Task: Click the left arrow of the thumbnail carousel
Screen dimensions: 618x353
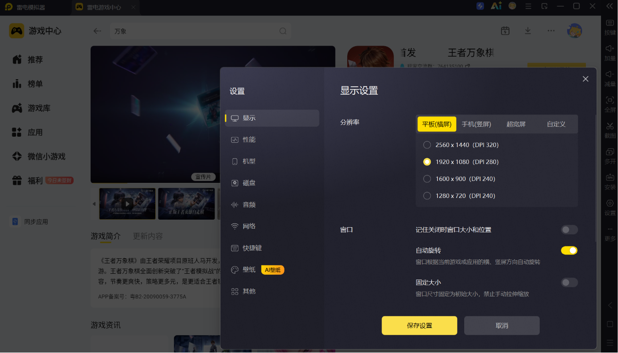Action: tap(94, 204)
